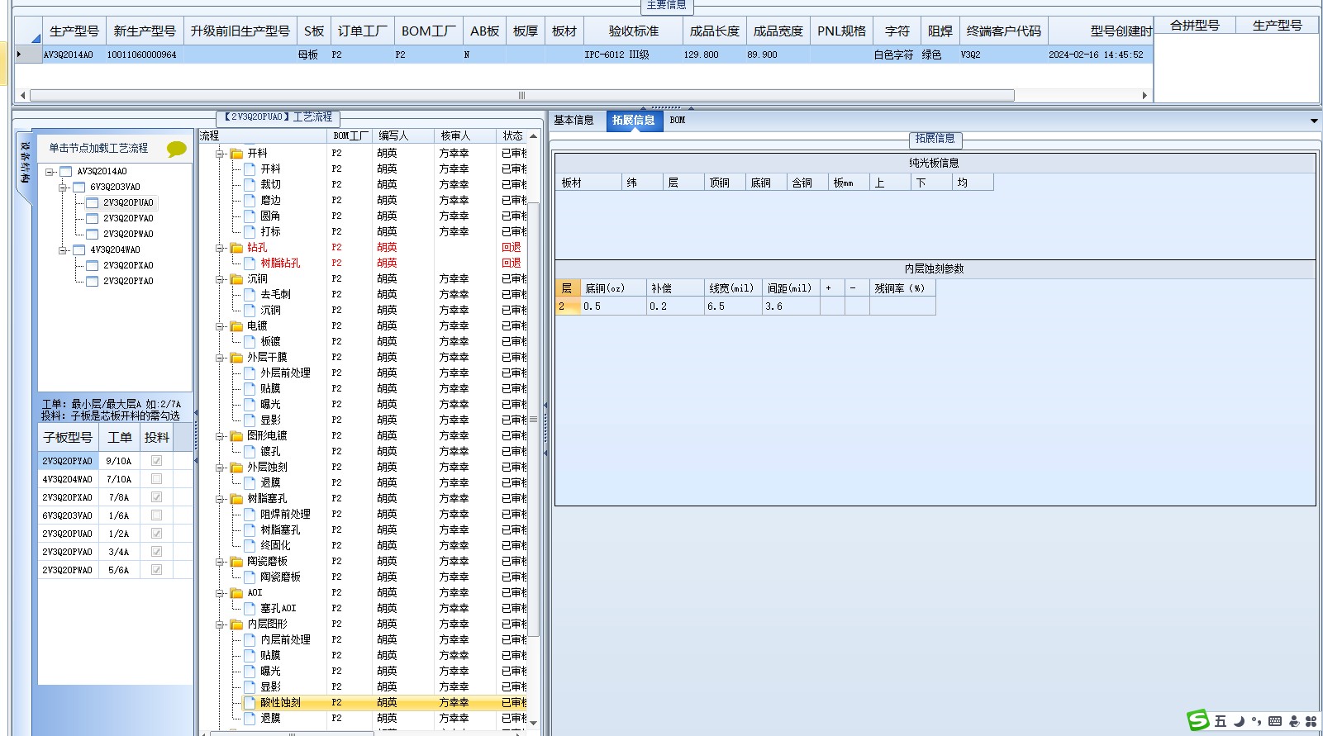Click the 间距(mil) value cell 3.6
Screen dimensions: 1323x736
[791, 306]
